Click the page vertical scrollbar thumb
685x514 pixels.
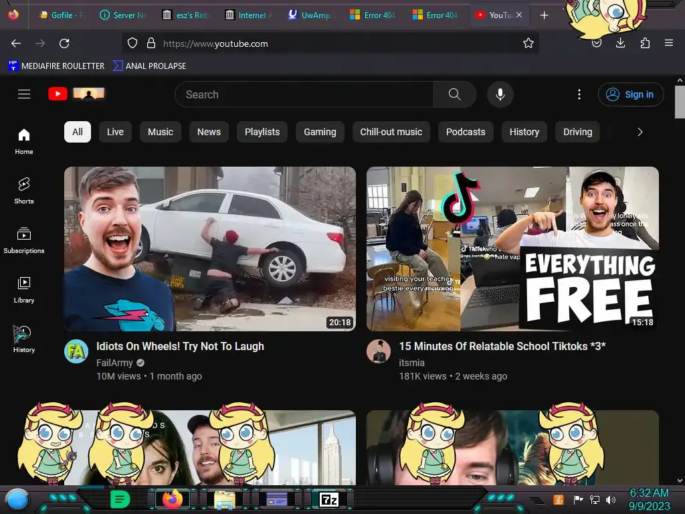click(680, 102)
